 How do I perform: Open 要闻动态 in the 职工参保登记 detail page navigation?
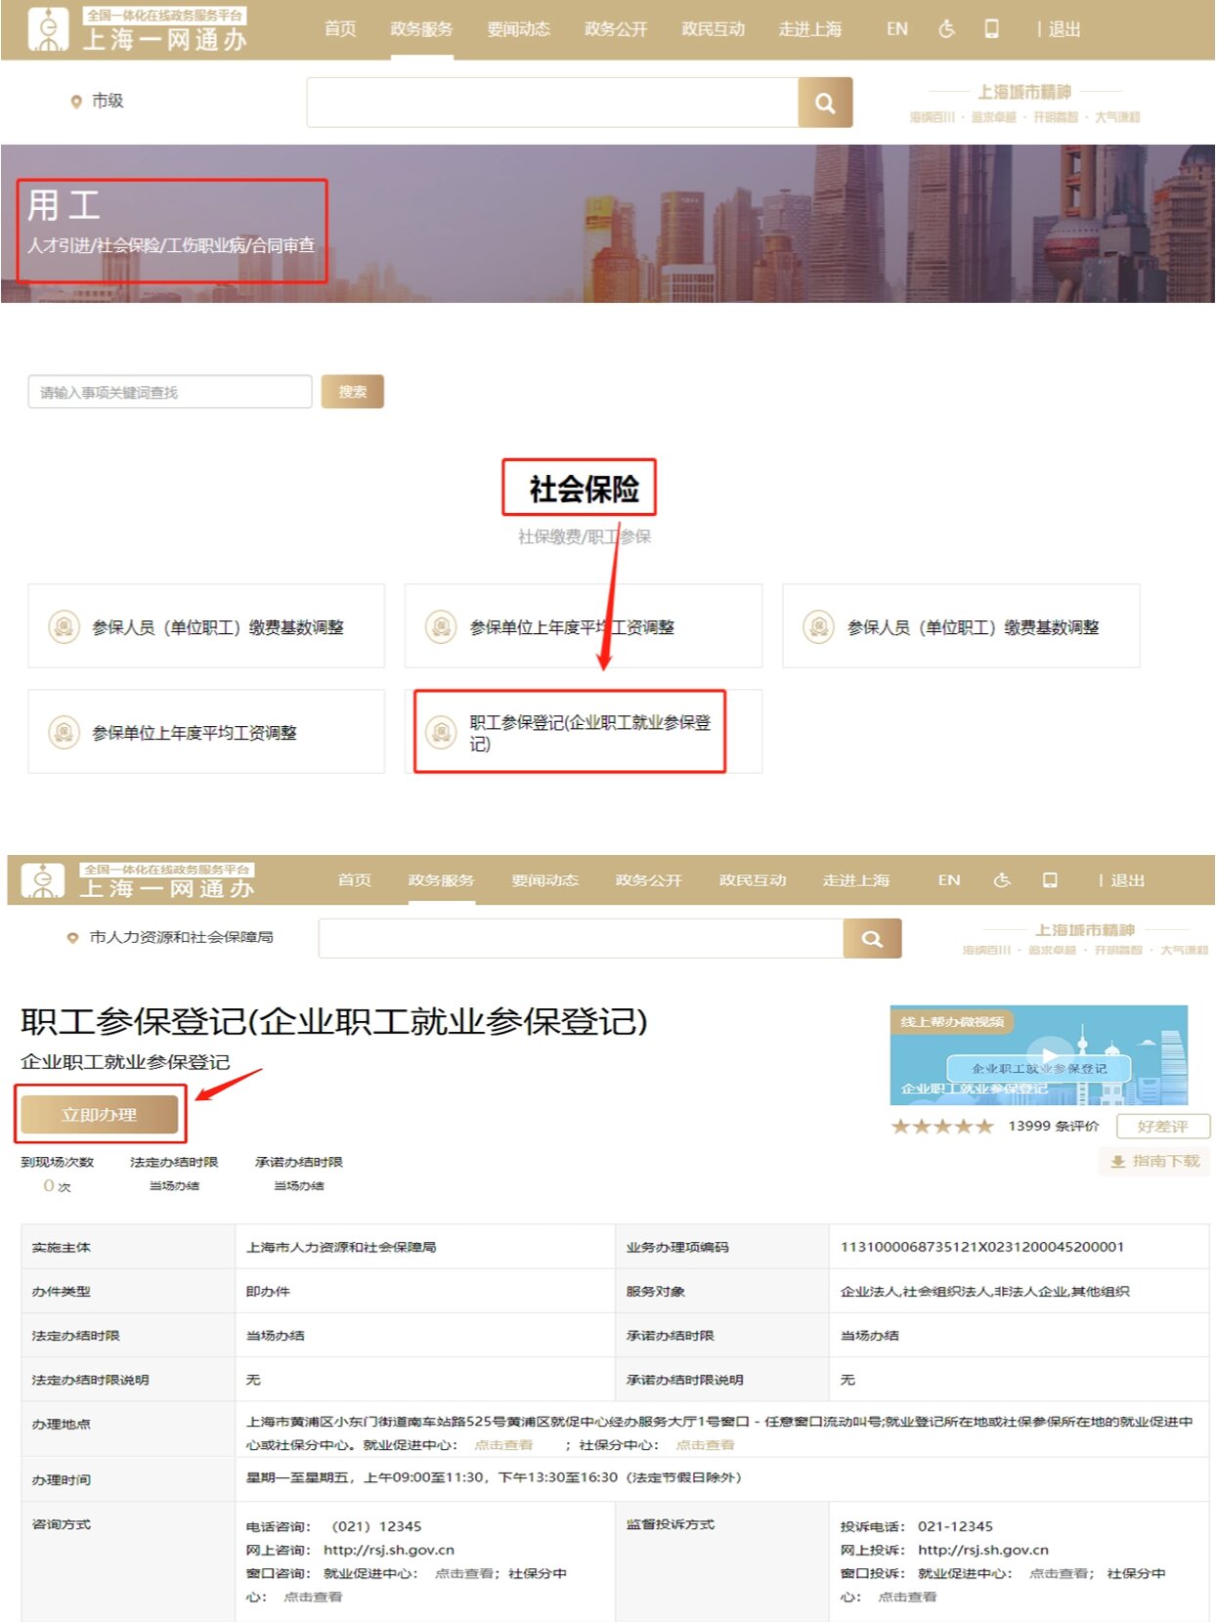pyautogui.click(x=544, y=880)
